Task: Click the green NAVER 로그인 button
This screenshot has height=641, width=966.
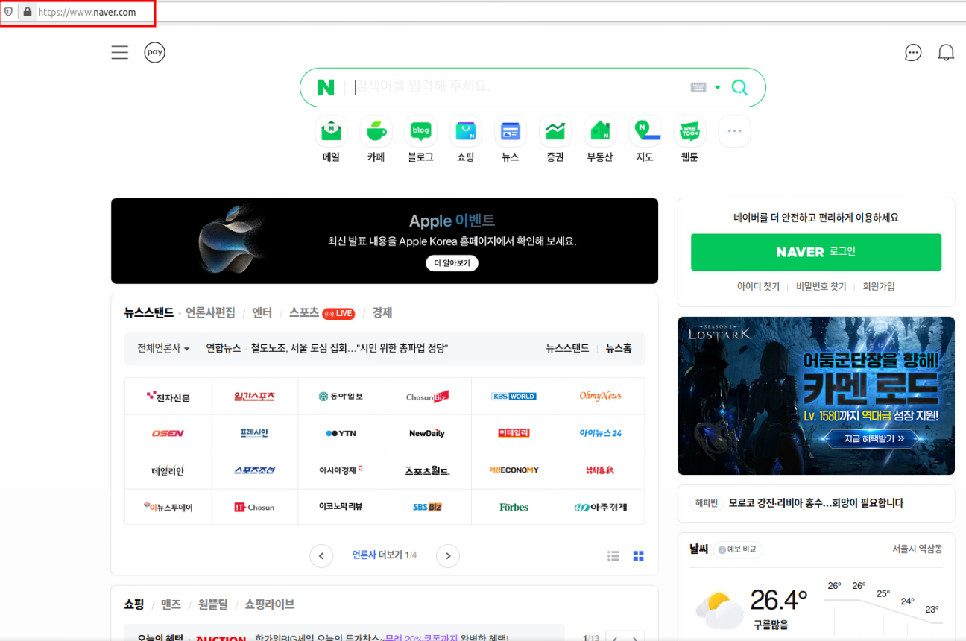Action: tap(816, 252)
